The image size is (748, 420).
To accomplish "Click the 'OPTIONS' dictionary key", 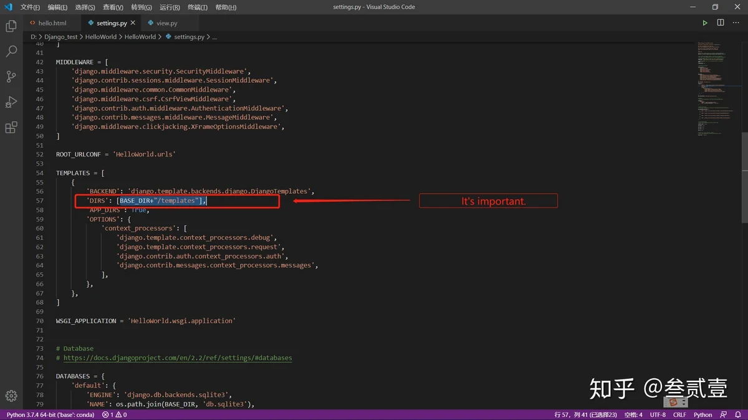I will click(x=103, y=219).
